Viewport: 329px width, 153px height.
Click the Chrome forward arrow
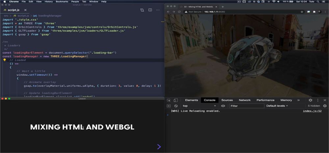(174, 12)
